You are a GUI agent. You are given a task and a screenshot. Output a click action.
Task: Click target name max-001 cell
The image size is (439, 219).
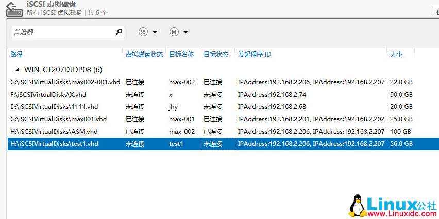[x=182, y=119]
